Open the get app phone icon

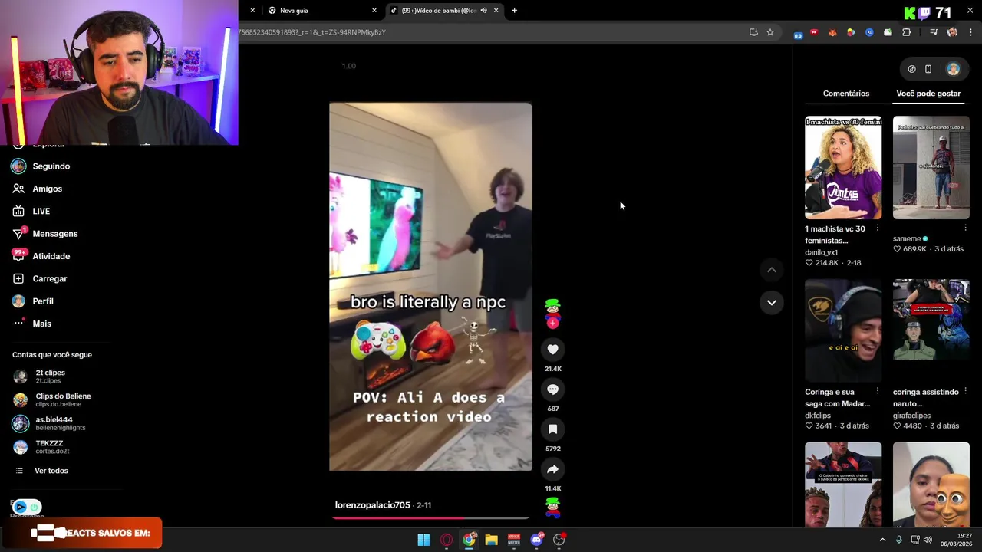[928, 69]
